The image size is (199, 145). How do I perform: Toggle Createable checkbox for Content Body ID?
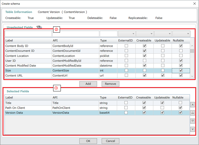click(144, 46)
